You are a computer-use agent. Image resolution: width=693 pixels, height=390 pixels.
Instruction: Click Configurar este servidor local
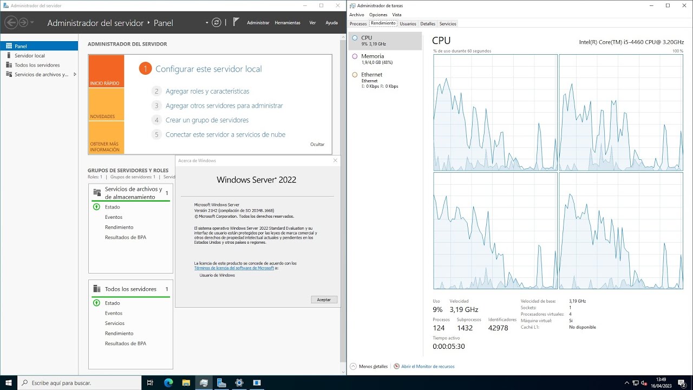pos(208,69)
